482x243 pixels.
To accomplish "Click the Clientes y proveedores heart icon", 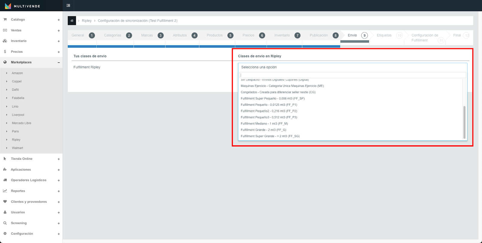I will click(x=5, y=201).
